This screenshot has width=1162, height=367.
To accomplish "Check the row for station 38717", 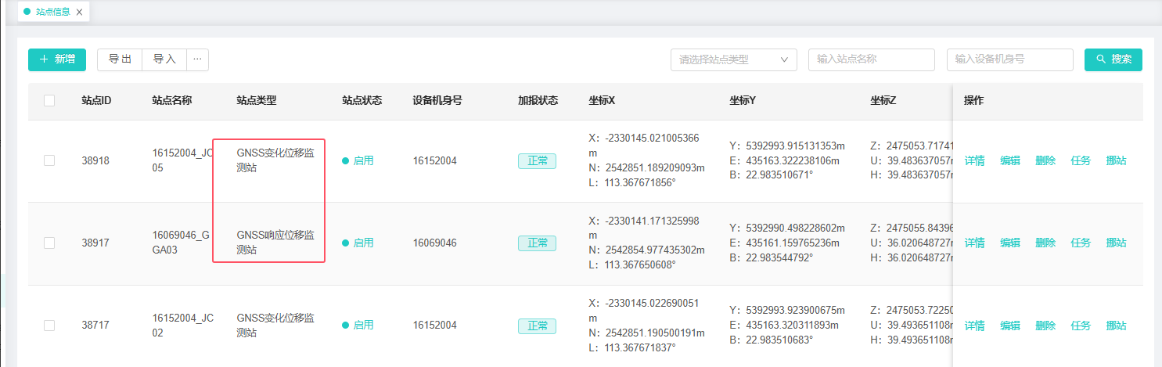I will [x=49, y=326].
